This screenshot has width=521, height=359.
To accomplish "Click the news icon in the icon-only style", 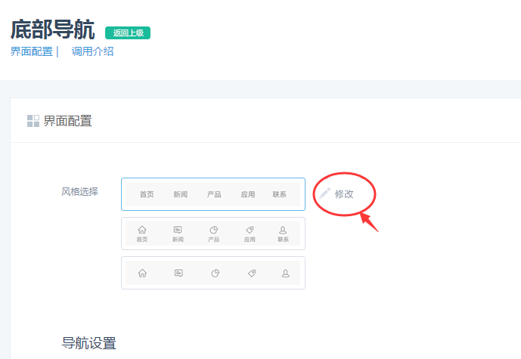I will pyautogui.click(x=178, y=273).
